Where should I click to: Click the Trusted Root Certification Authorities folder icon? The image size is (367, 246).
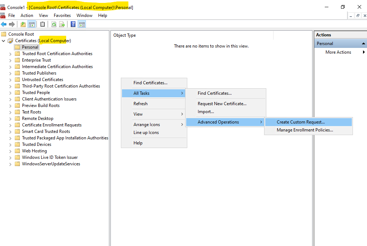[17, 54]
